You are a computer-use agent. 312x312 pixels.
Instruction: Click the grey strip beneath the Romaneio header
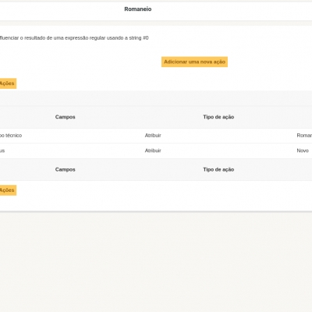tap(156, 23)
